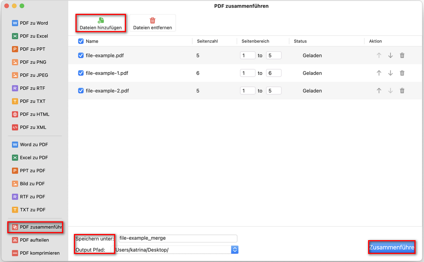This screenshot has height=262, width=424.
Task: Uncheck file-example-1.pdf in the list
Action: [x=80, y=73]
